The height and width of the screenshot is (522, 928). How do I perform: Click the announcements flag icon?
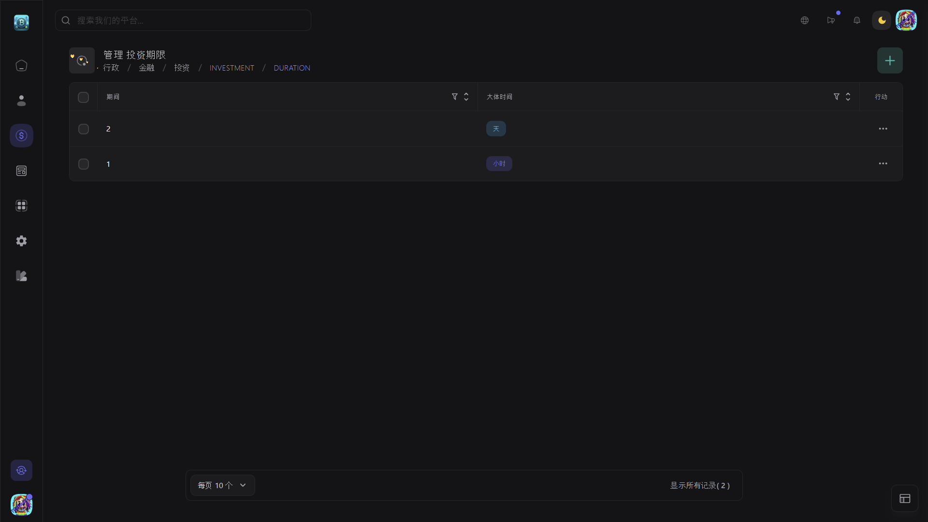pyautogui.click(x=831, y=20)
